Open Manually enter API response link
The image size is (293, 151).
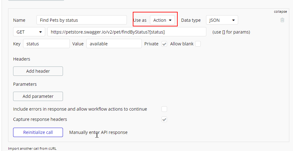point(98,132)
